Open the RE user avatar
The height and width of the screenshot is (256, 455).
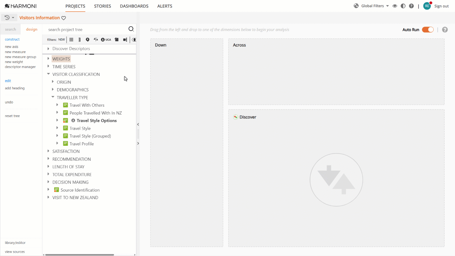point(427,6)
